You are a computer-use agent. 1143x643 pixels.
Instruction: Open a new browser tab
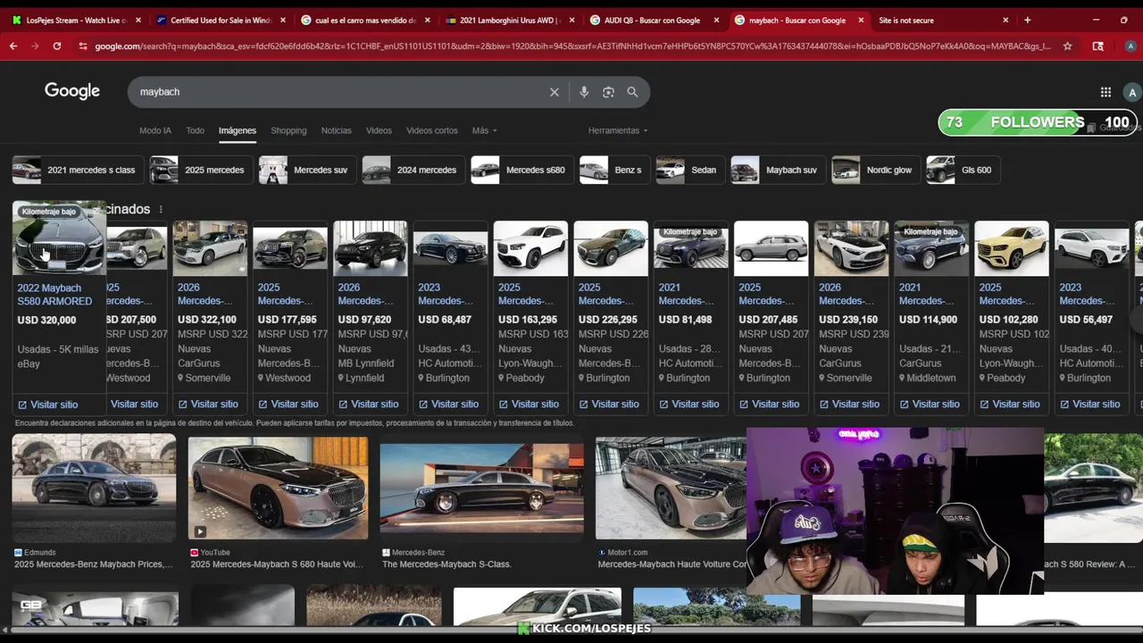pyautogui.click(x=1027, y=20)
